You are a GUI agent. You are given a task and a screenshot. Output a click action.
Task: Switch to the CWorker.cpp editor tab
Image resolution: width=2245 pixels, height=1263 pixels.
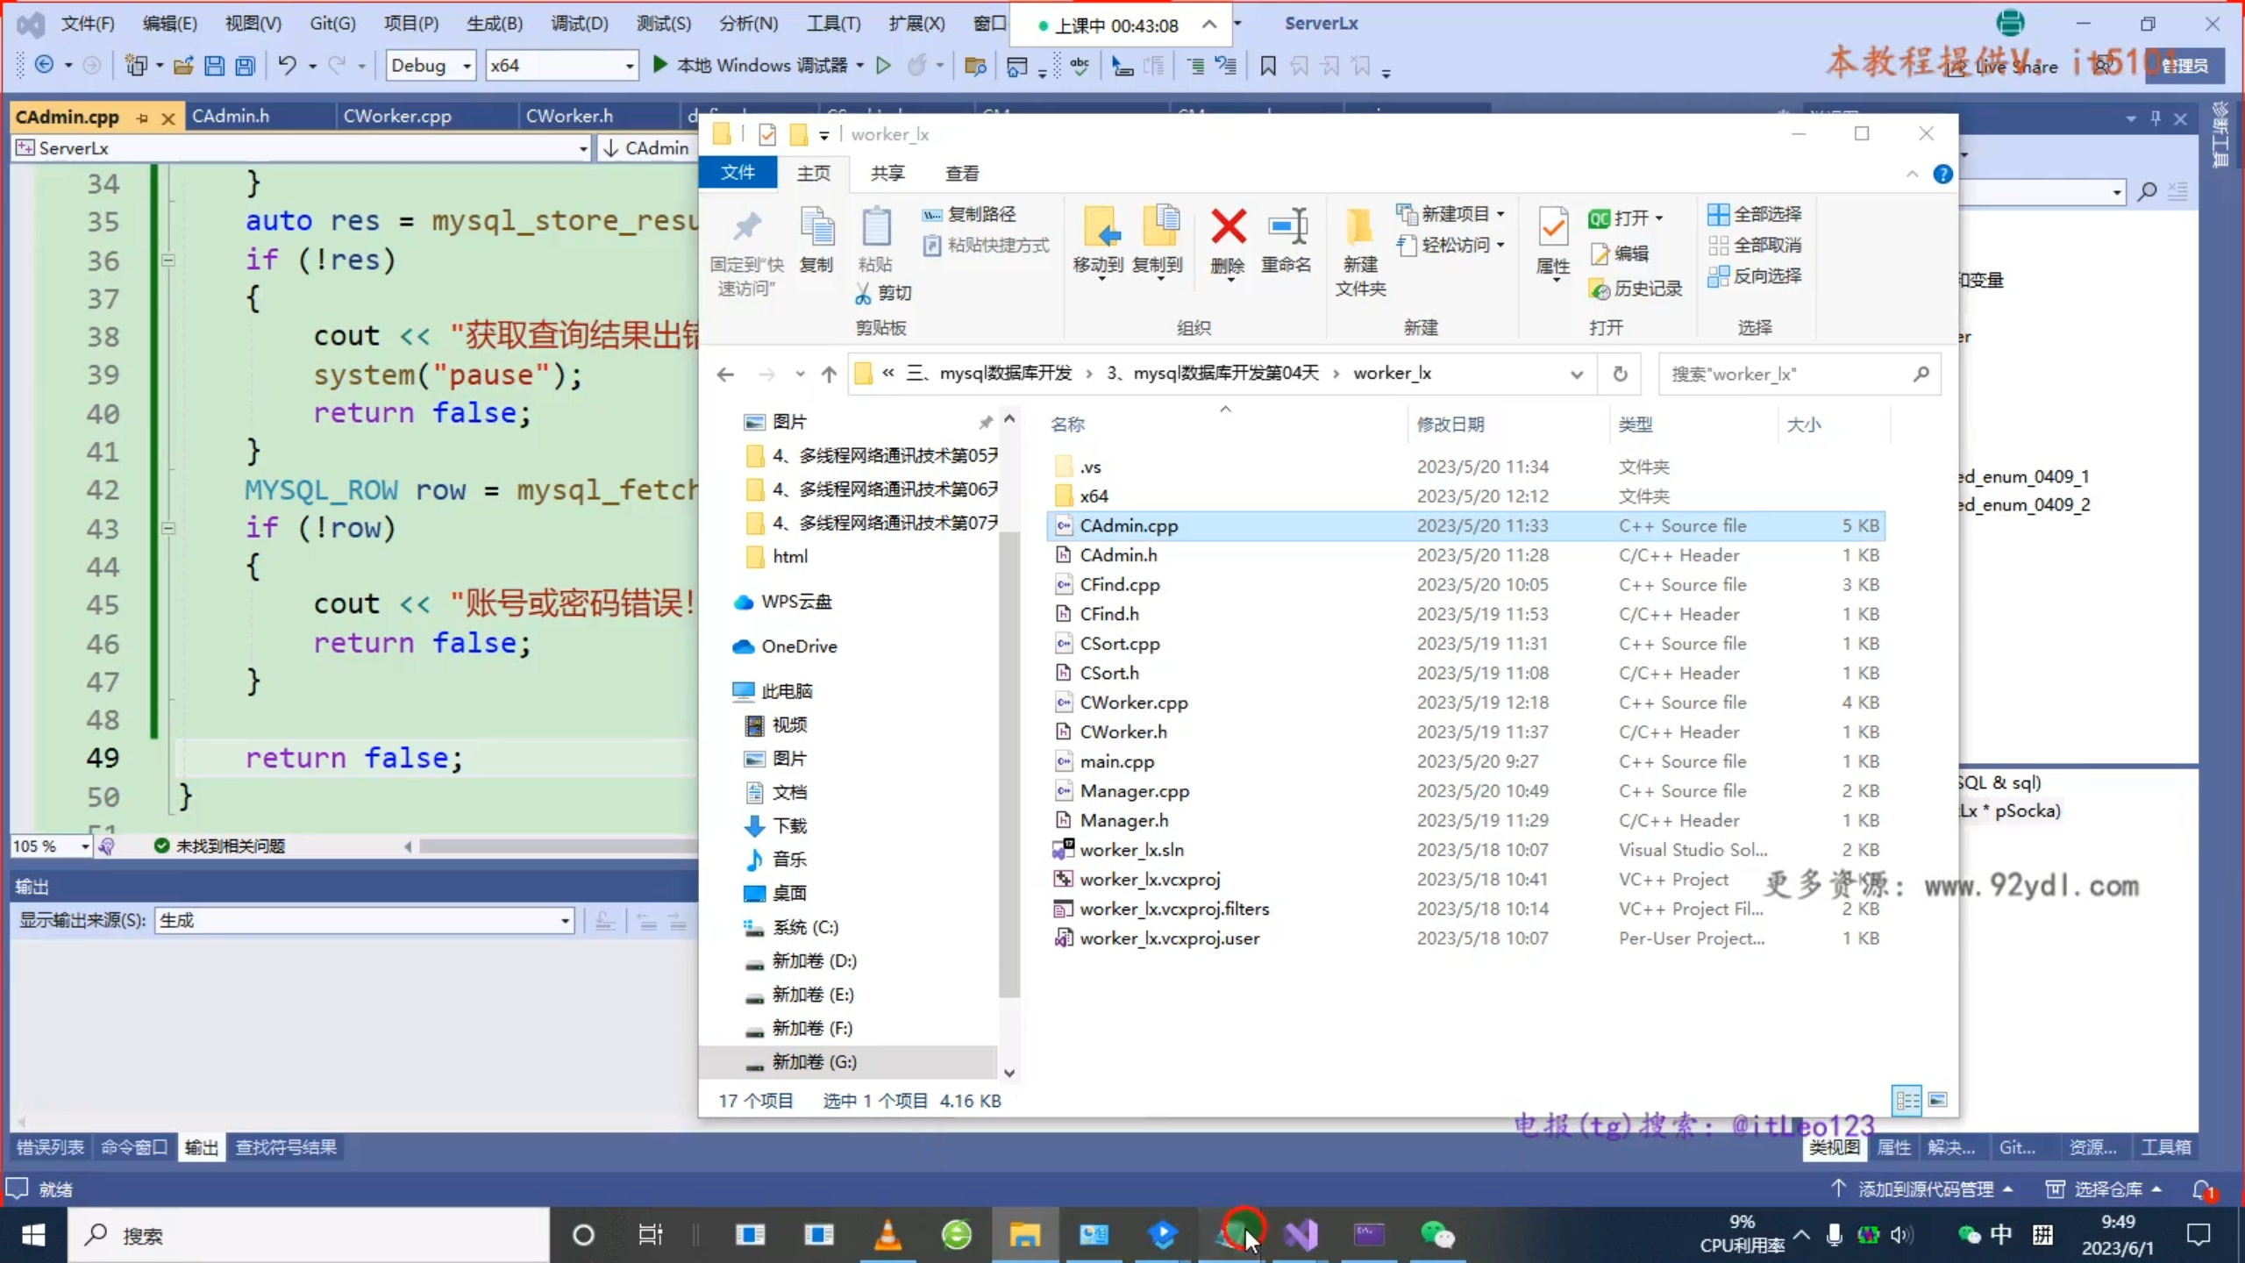pyautogui.click(x=396, y=116)
